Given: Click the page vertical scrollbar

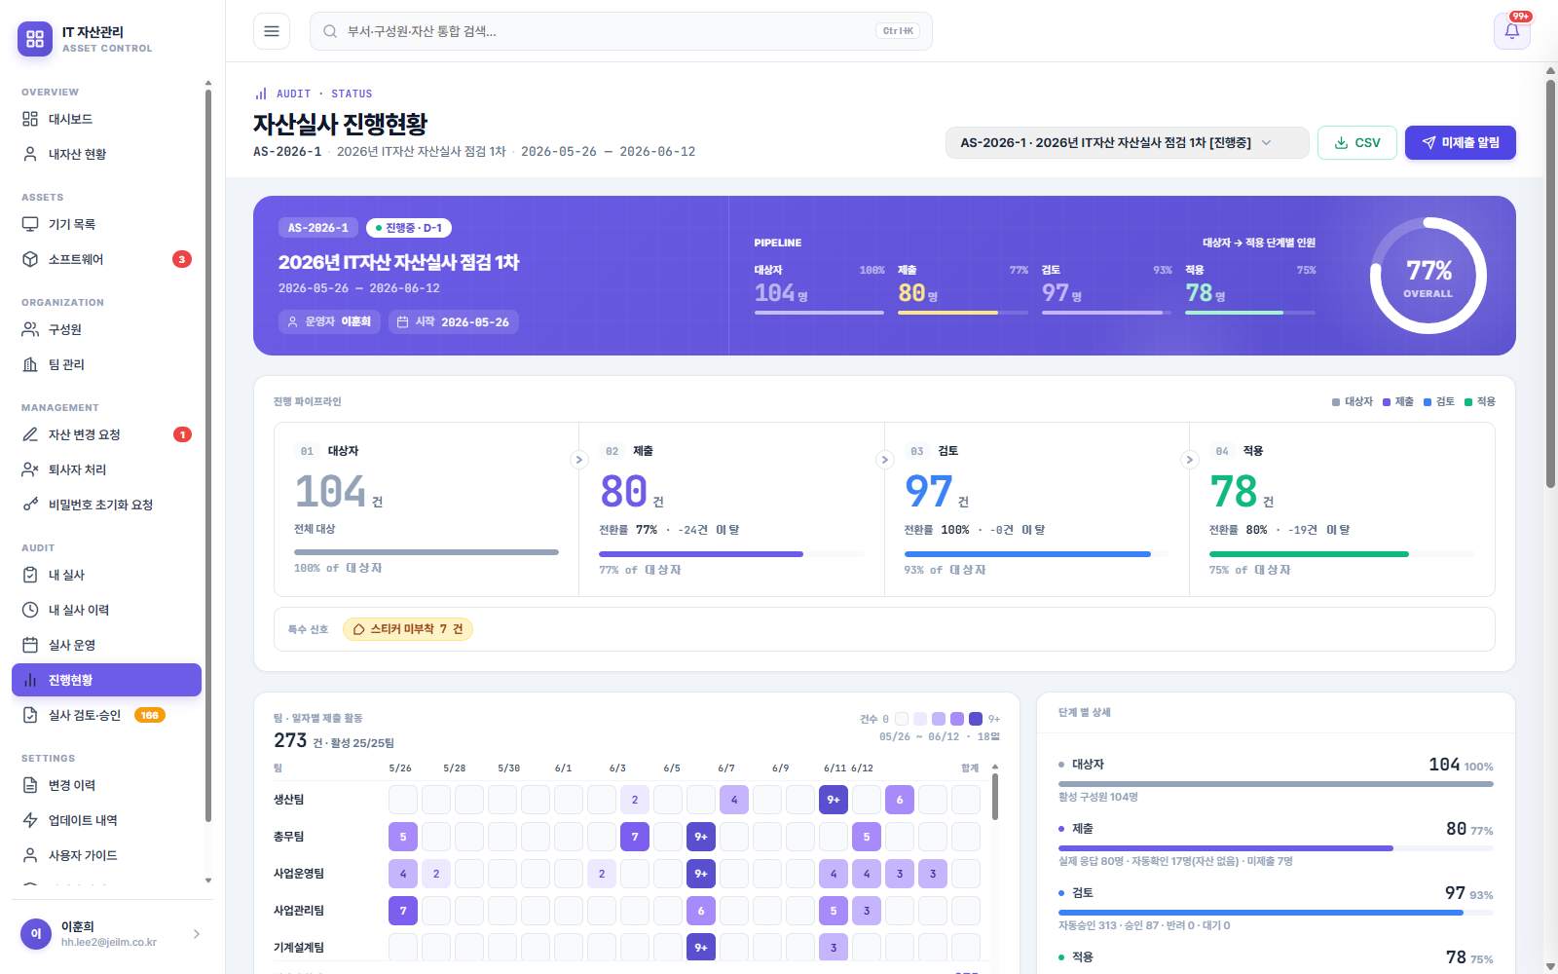Looking at the screenshot, I should [x=1550, y=282].
